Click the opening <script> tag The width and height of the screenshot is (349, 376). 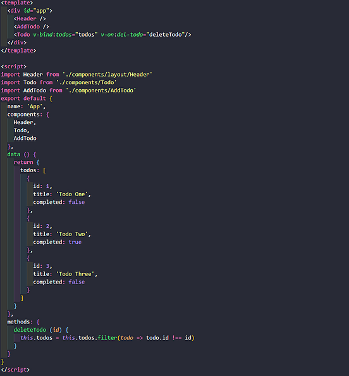(x=14, y=66)
